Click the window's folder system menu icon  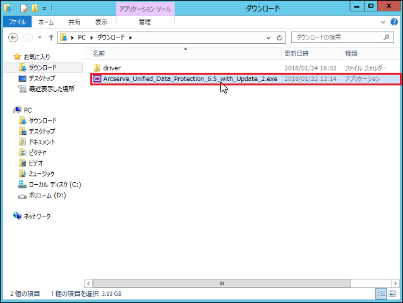click(x=8, y=8)
